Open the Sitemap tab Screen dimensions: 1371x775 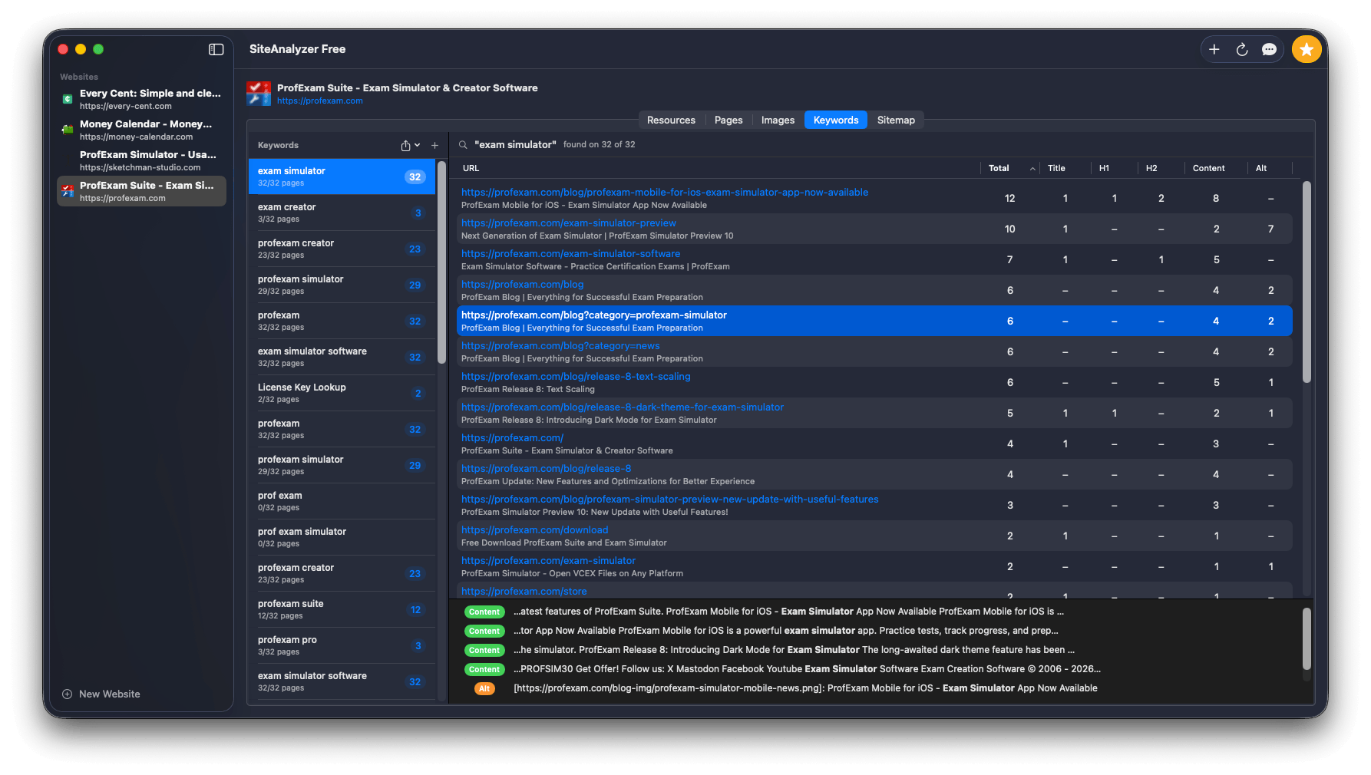[x=896, y=120]
